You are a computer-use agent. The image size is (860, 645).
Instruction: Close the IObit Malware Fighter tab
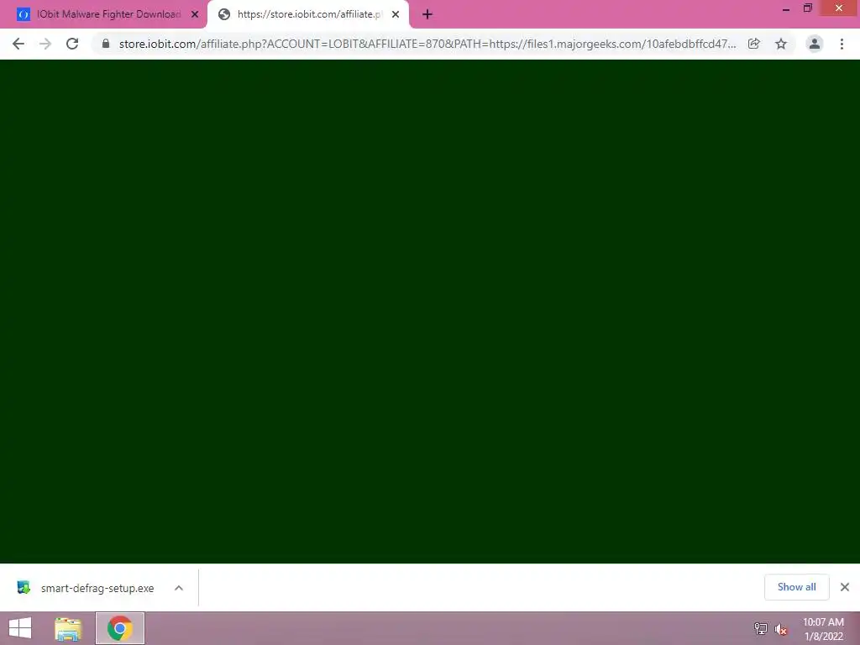195,14
